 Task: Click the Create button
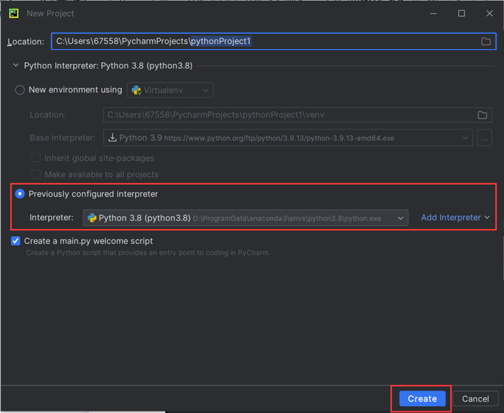[422, 399]
